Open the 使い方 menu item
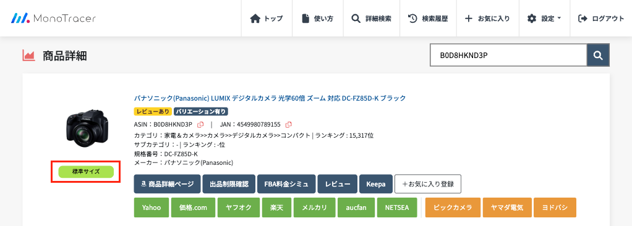 click(x=318, y=19)
